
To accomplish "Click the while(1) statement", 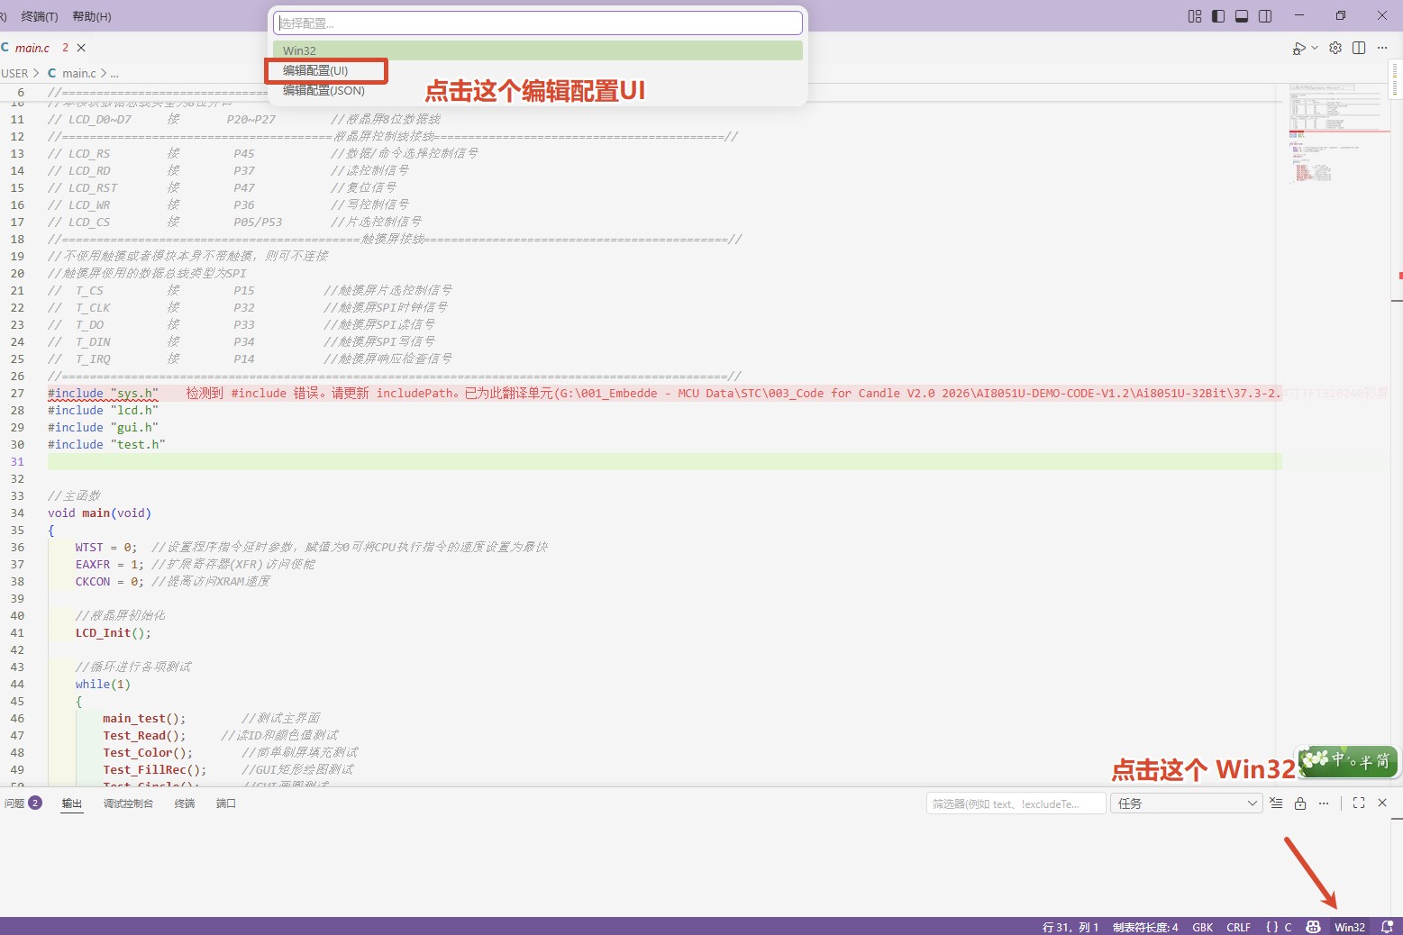I will click(x=103, y=685).
